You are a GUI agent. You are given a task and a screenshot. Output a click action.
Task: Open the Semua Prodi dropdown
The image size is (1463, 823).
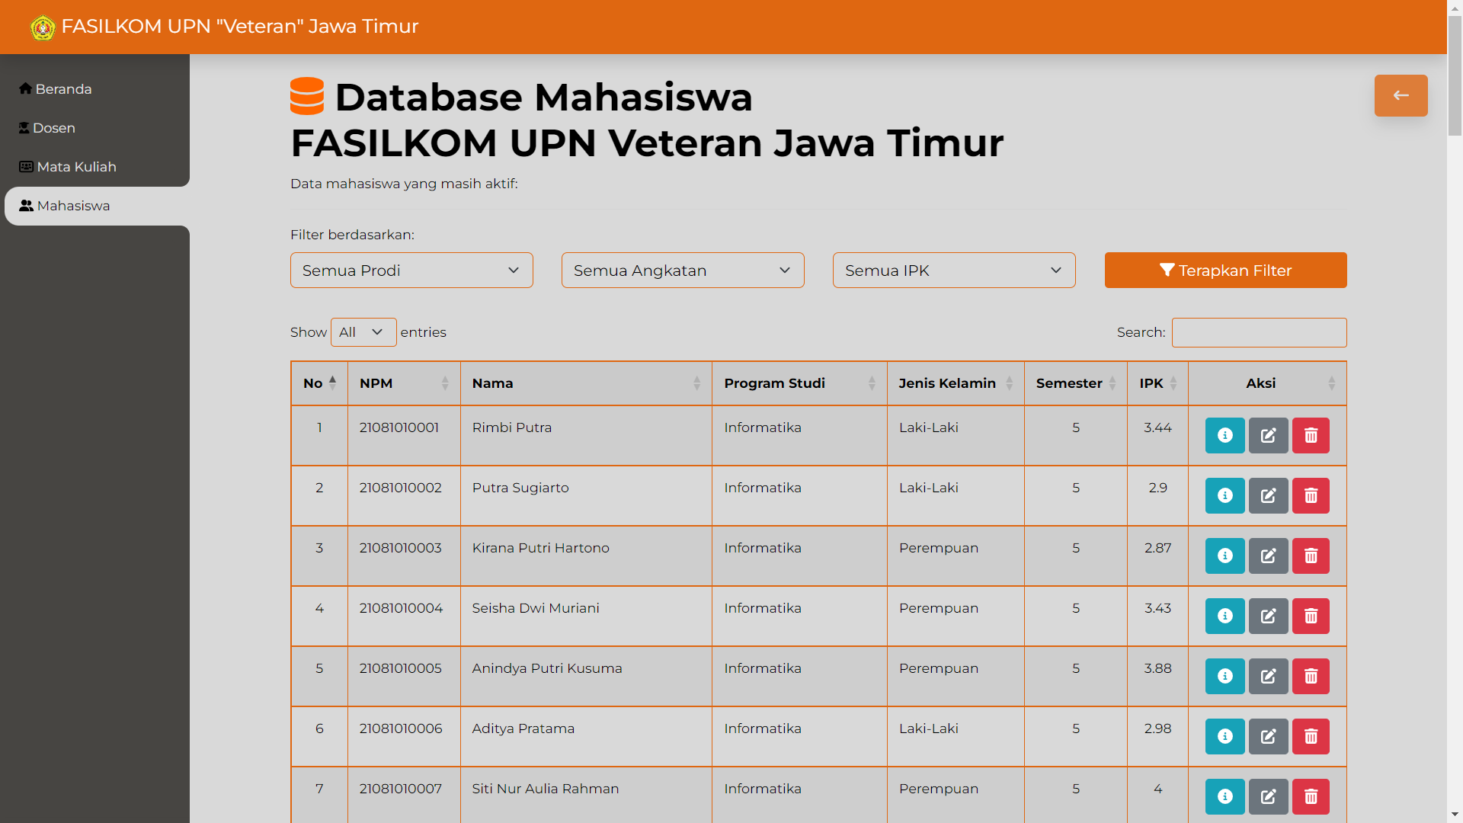click(411, 271)
